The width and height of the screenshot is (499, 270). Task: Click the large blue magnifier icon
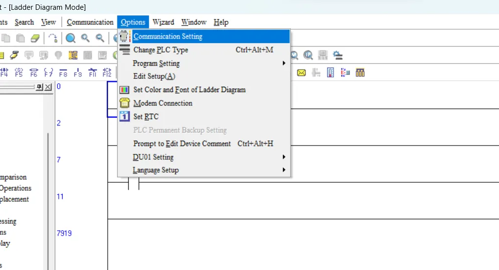(x=71, y=38)
